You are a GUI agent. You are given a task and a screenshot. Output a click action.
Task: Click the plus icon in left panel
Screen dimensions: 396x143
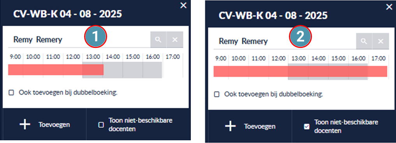pos(25,125)
